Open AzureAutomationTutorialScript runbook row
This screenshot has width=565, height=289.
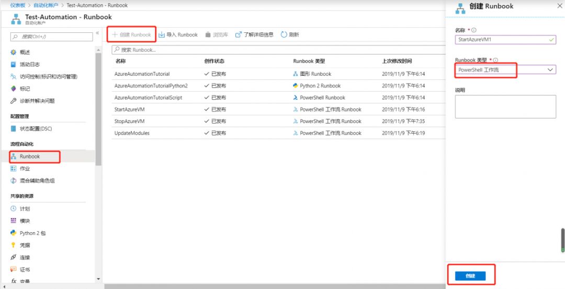pyautogui.click(x=278, y=98)
